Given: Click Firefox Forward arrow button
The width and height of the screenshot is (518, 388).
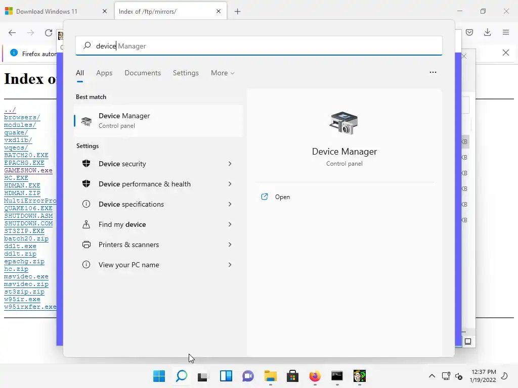Looking at the screenshot, I should (30, 33).
